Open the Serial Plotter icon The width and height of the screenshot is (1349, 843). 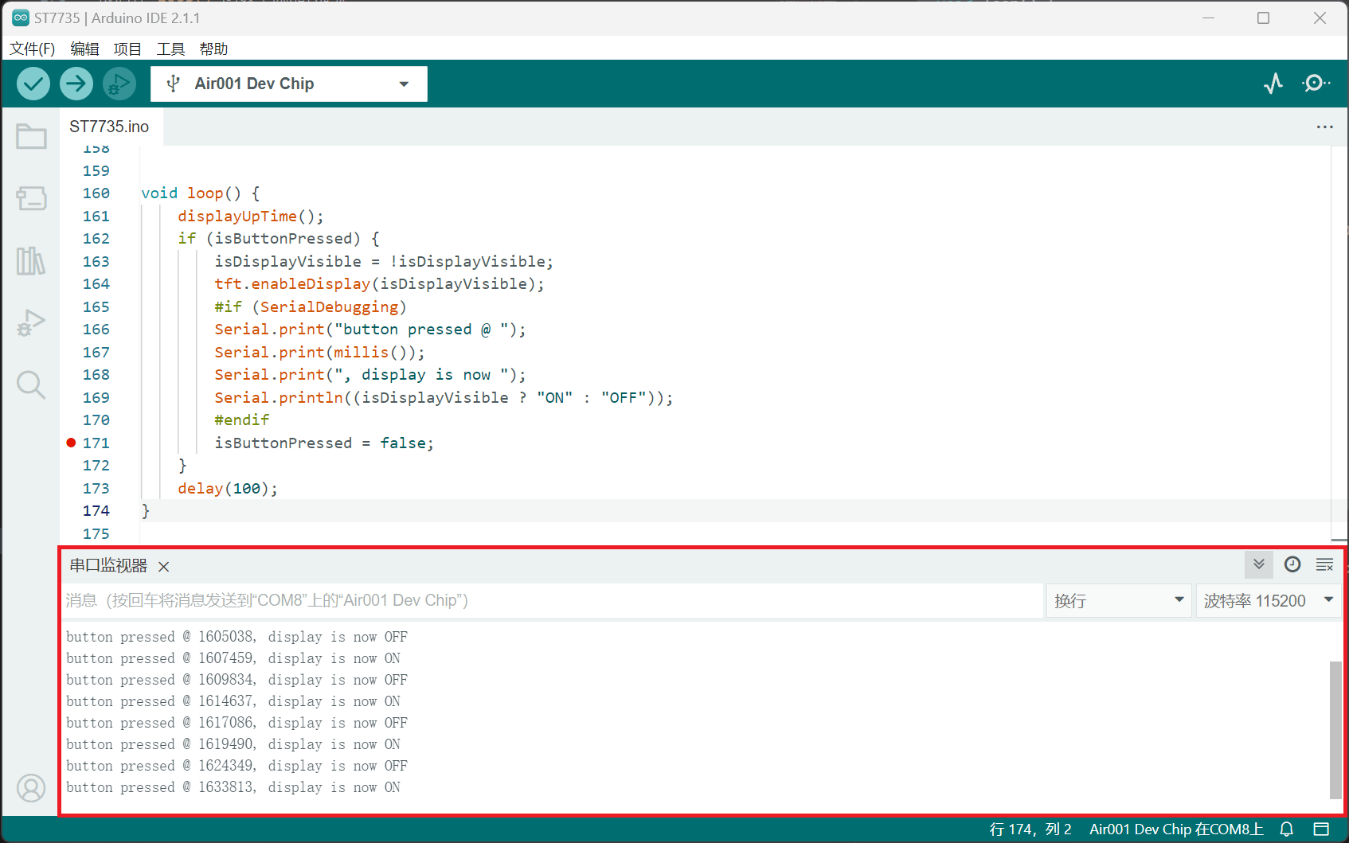pyautogui.click(x=1273, y=84)
